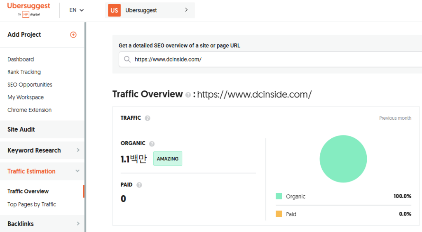
Task: Click the organic traffic pie chart
Action: [343, 159]
